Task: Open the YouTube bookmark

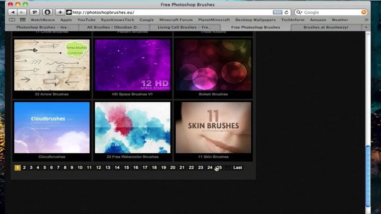Action: pos(86,20)
